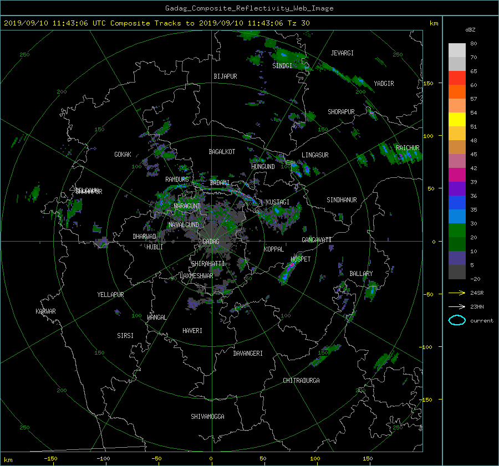499x466 pixels.
Task: Click the BADAMI city label
Action: click(220, 183)
